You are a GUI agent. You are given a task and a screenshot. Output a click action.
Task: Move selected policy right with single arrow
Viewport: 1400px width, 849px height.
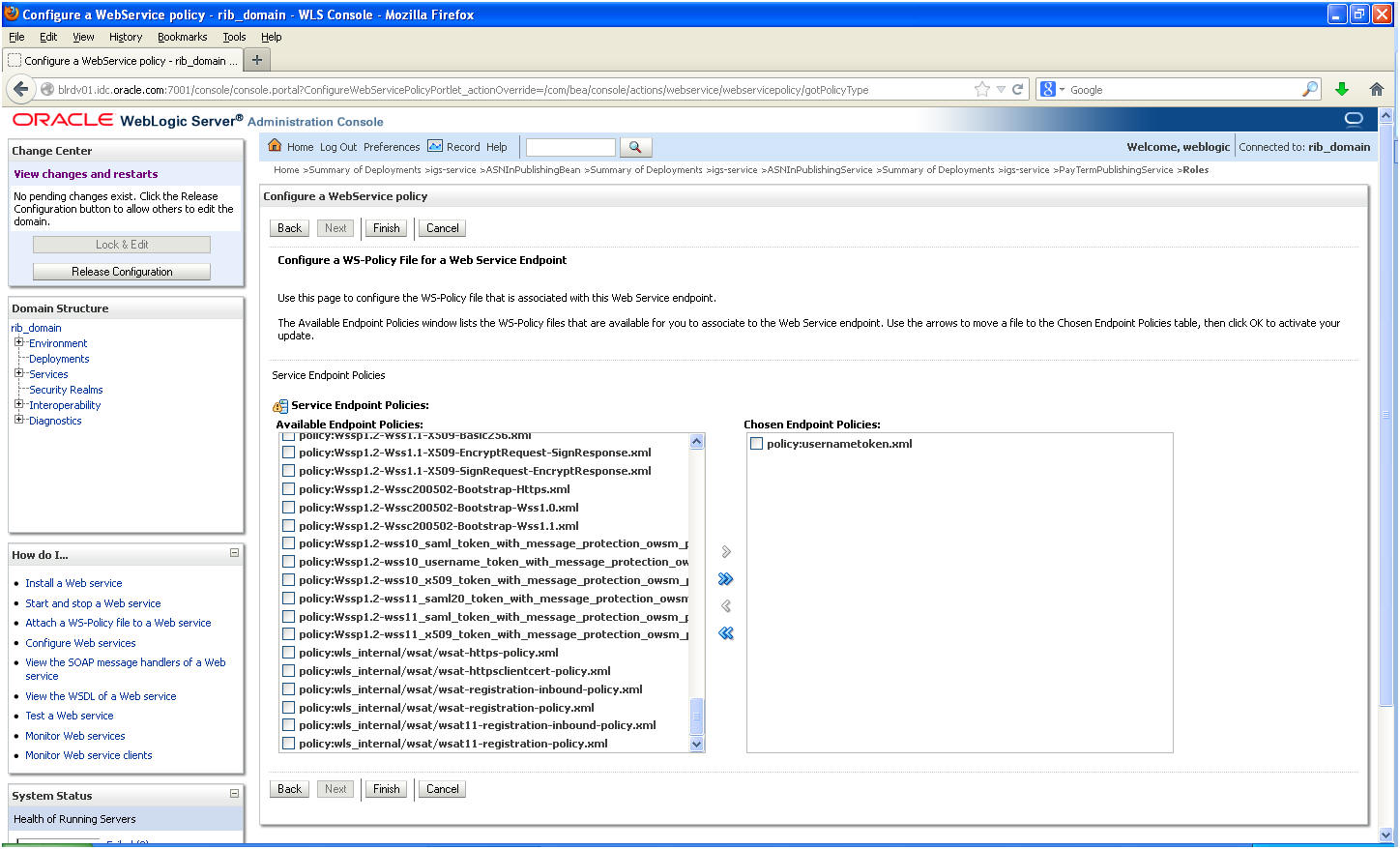pyautogui.click(x=726, y=552)
